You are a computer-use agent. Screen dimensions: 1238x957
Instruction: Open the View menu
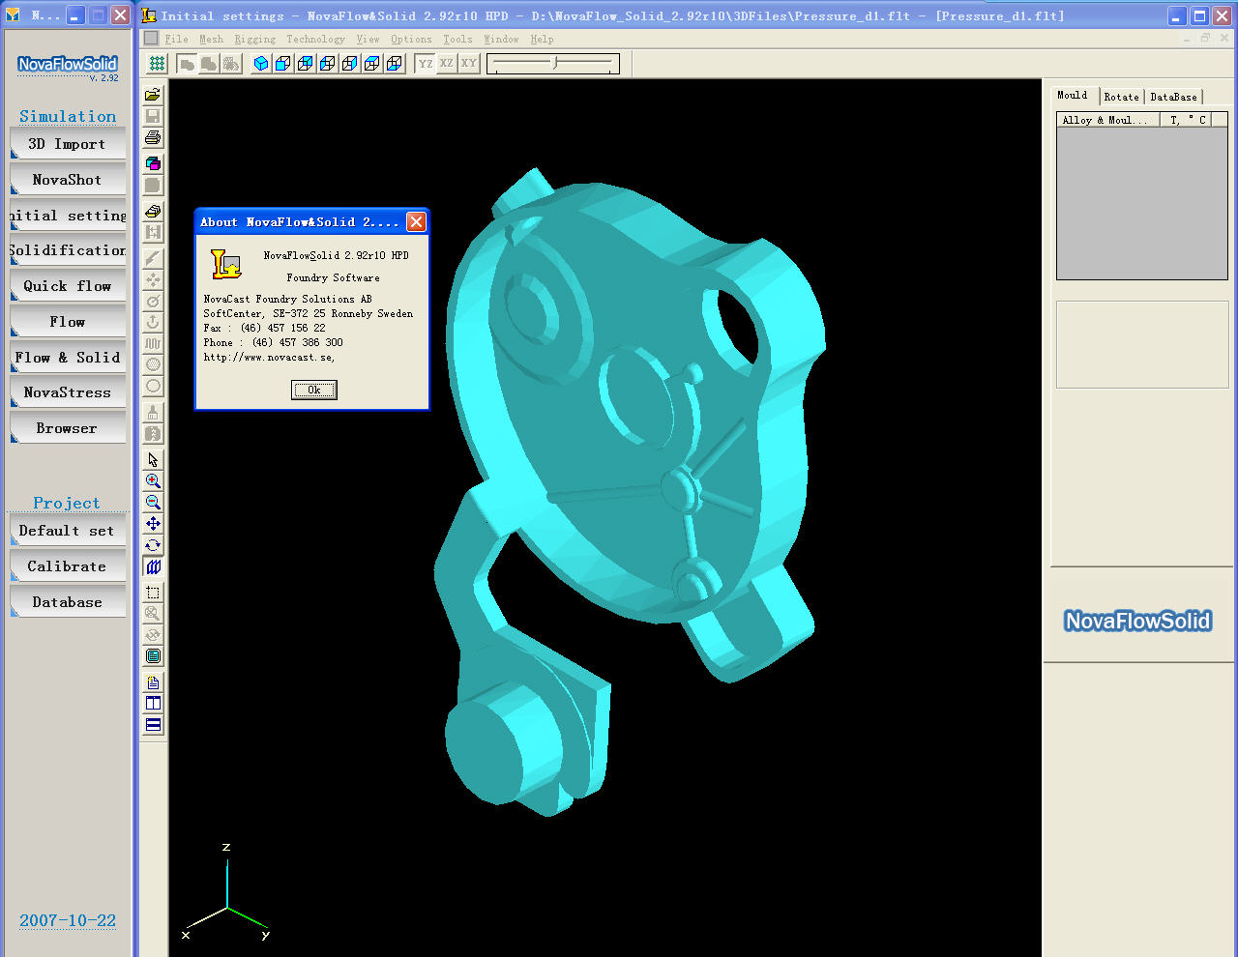pyautogui.click(x=368, y=39)
